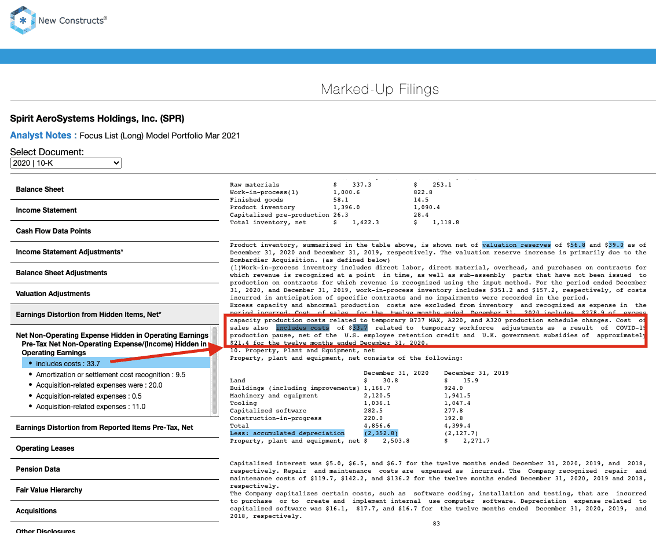Image resolution: width=656 pixels, height=533 pixels.
Task: Open the Select Document dropdown
Action: coord(65,163)
